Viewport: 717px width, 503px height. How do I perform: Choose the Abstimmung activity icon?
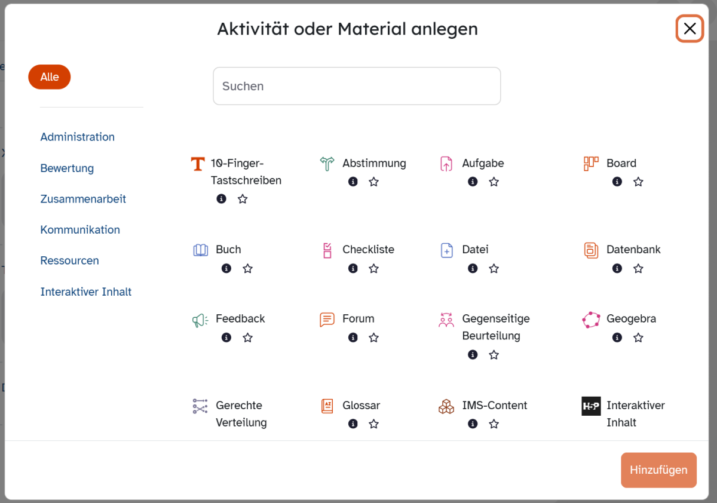coord(327,164)
